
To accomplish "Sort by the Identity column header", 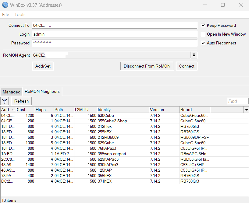I will [x=123, y=110].
